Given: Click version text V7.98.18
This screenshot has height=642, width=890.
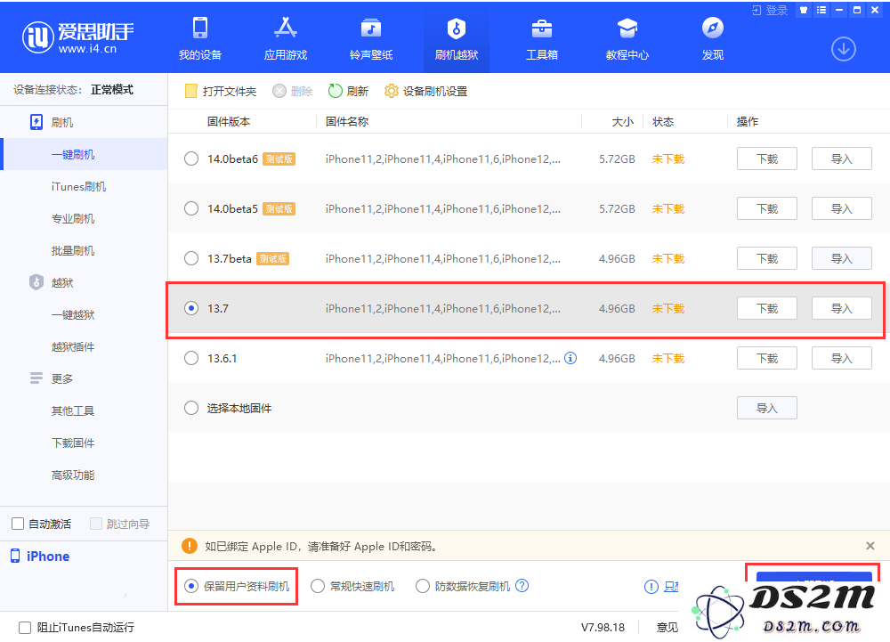Looking at the screenshot, I should pyautogui.click(x=603, y=627).
